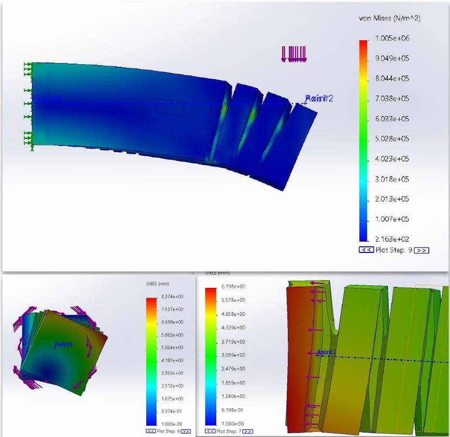Click previous step arrows beside Plot Step 6
The height and width of the screenshot is (437, 450).
[151, 431]
